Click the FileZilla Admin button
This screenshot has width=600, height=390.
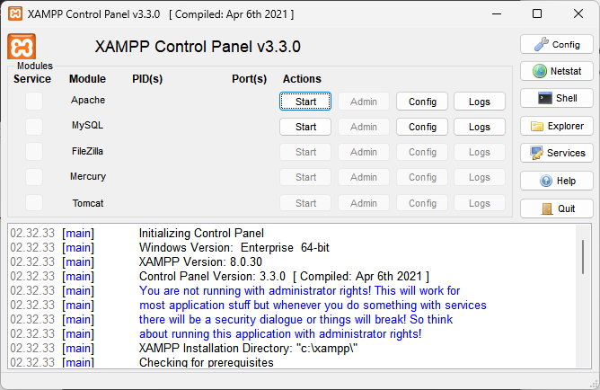364,152
